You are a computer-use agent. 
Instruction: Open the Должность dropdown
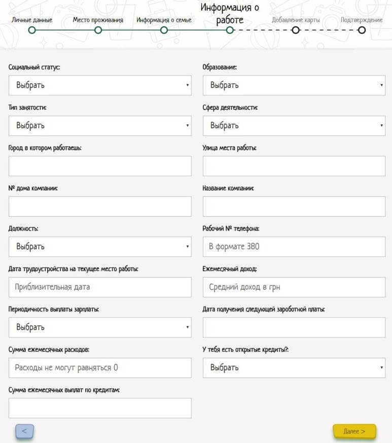pyautogui.click(x=100, y=247)
